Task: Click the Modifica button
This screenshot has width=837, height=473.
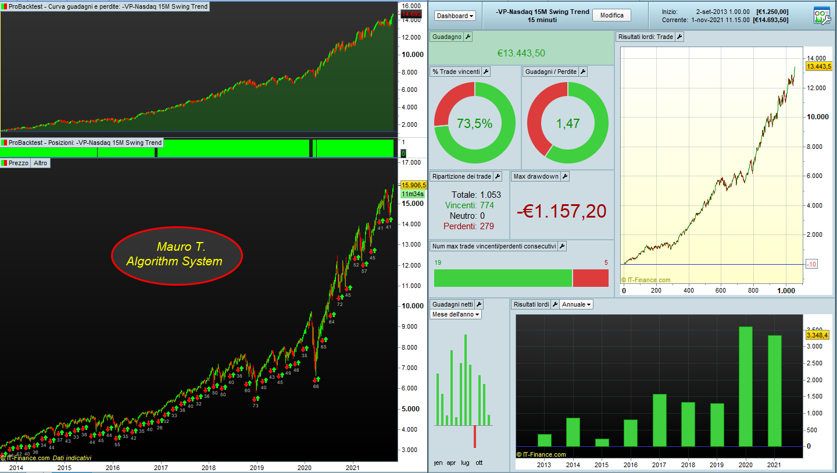Action: (x=611, y=16)
